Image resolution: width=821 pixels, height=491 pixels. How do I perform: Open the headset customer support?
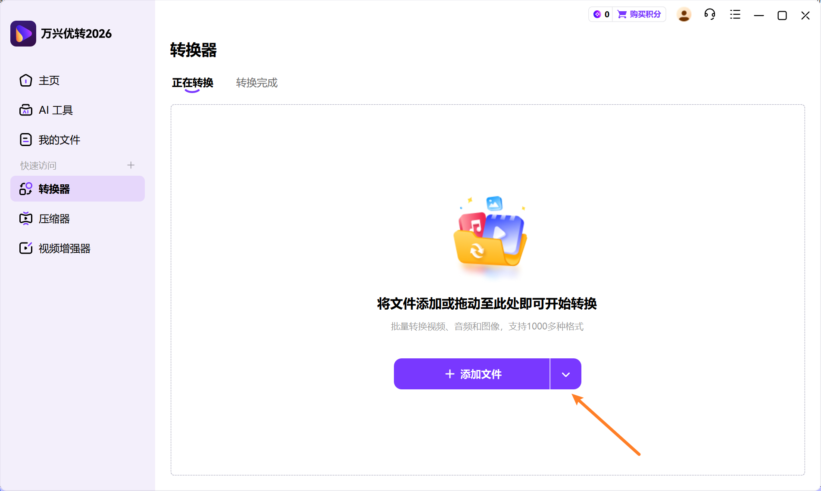tap(709, 14)
